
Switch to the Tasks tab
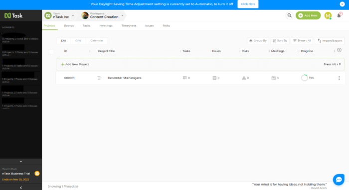point(87,26)
